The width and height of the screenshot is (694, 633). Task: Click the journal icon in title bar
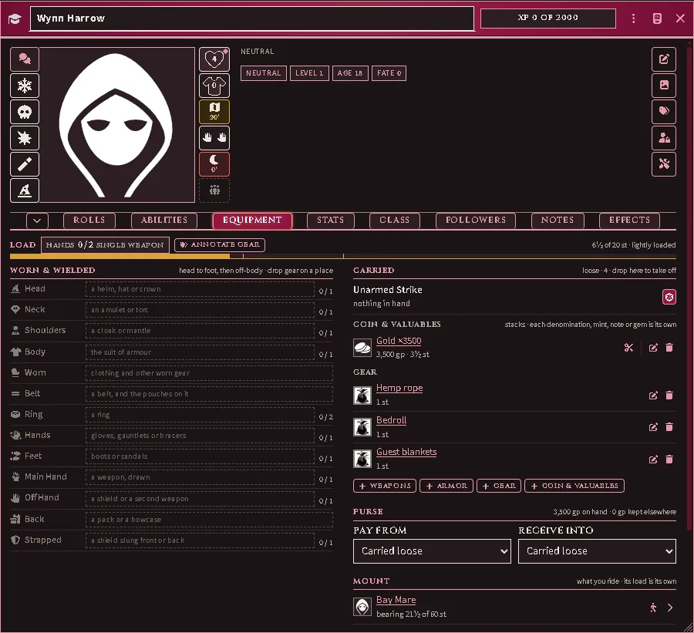[657, 19]
